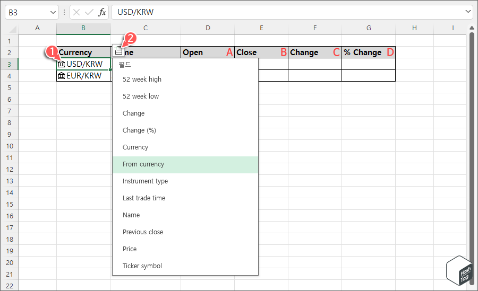The height and width of the screenshot is (291, 478).
Task: Select row 10 header
Action: click(9, 146)
